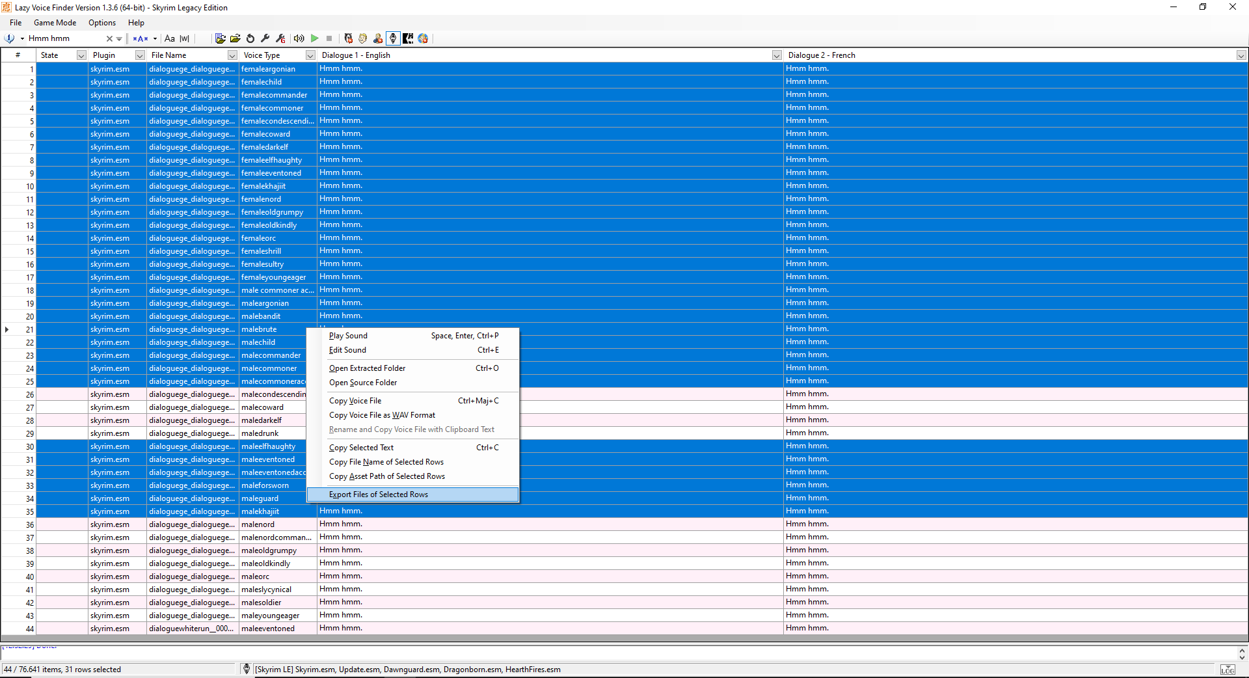Clear the search field with X button
Image resolution: width=1249 pixels, height=678 pixels.
[x=109, y=38]
